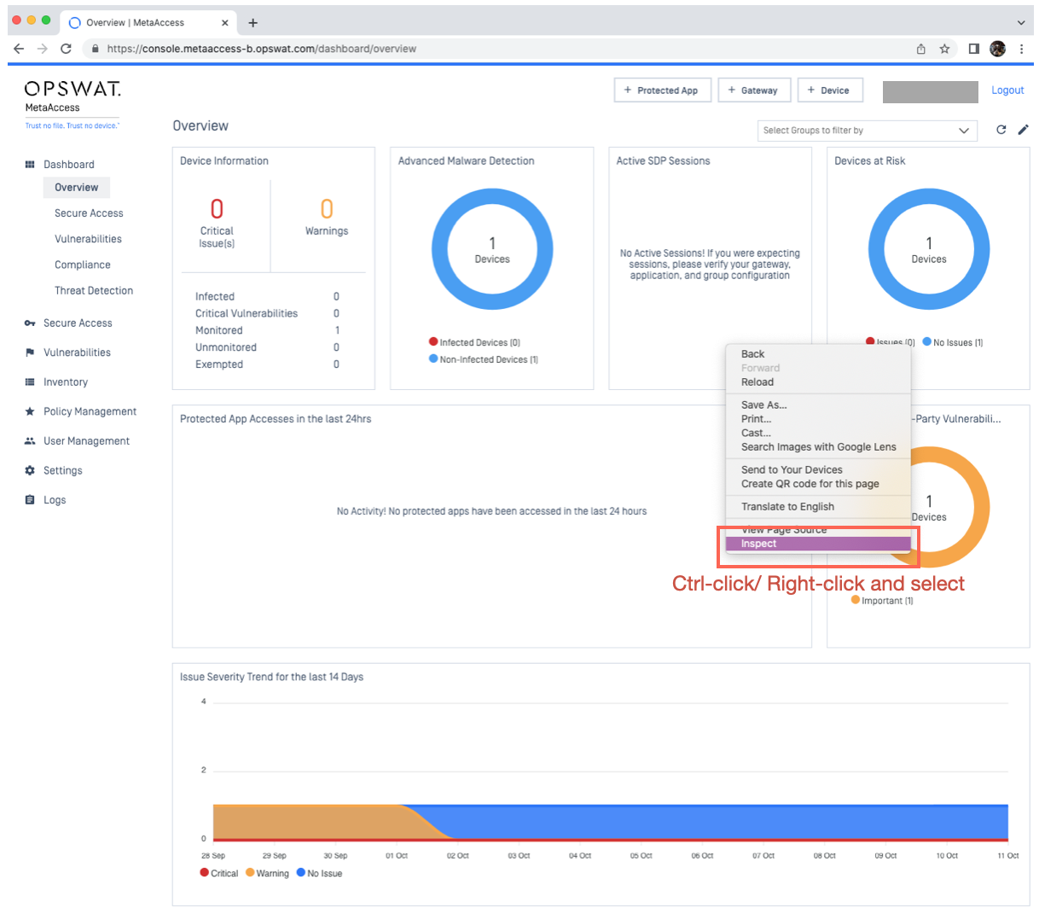Open Compliance dashboard page
Image resolution: width=1039 pixels, height=914 pixels.
83,265
